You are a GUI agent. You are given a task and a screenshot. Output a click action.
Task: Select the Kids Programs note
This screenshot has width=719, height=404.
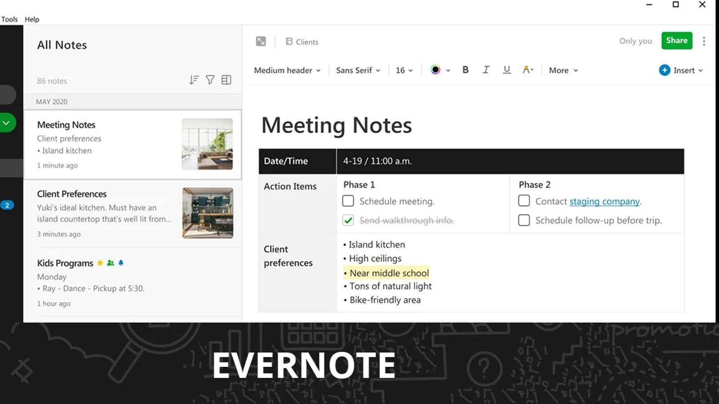coord(133,283)
